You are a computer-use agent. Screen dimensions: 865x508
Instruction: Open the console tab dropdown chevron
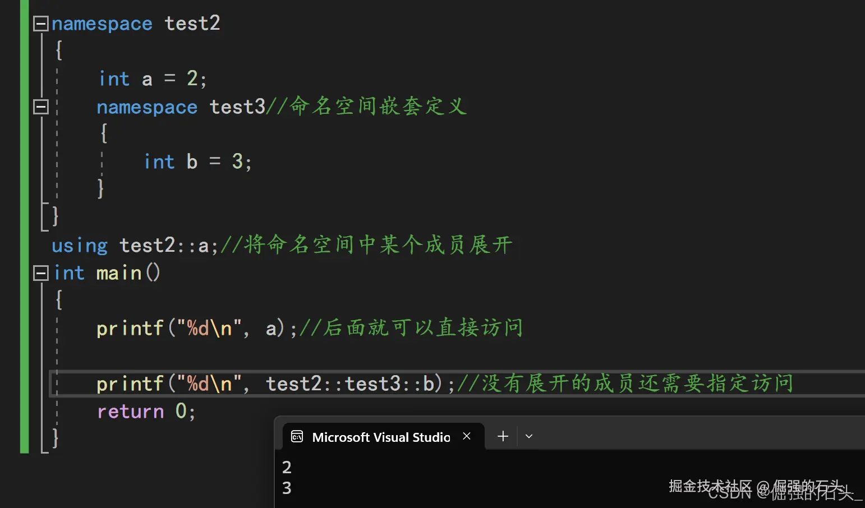point(528,436)
